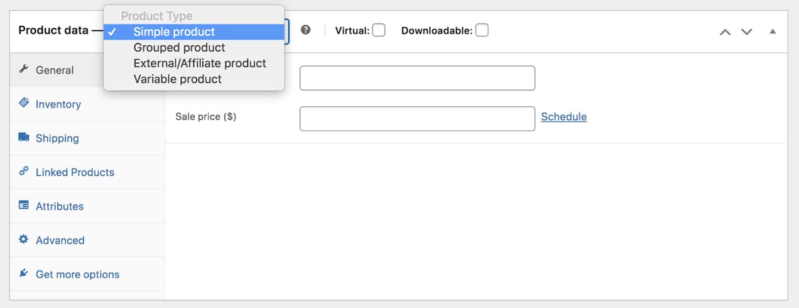This screenshot has width=799, height=308.
Task: Choose Grouped product from the list
Action: 179,48
